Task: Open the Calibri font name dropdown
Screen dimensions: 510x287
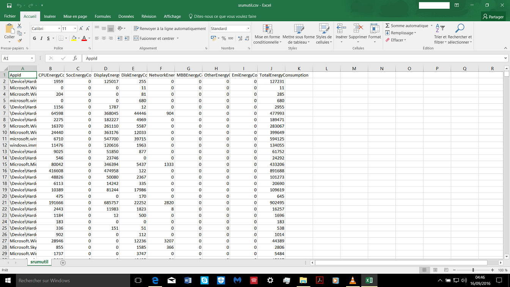Action: [x=59, y=28]
